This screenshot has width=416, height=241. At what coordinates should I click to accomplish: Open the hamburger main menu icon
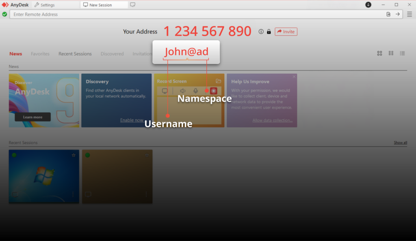(409, 14)
